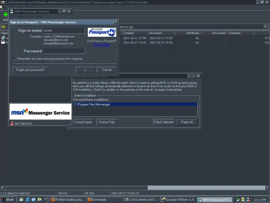Select 'C:\Program Files\Messenger' installation entry

tap(135, 104)
